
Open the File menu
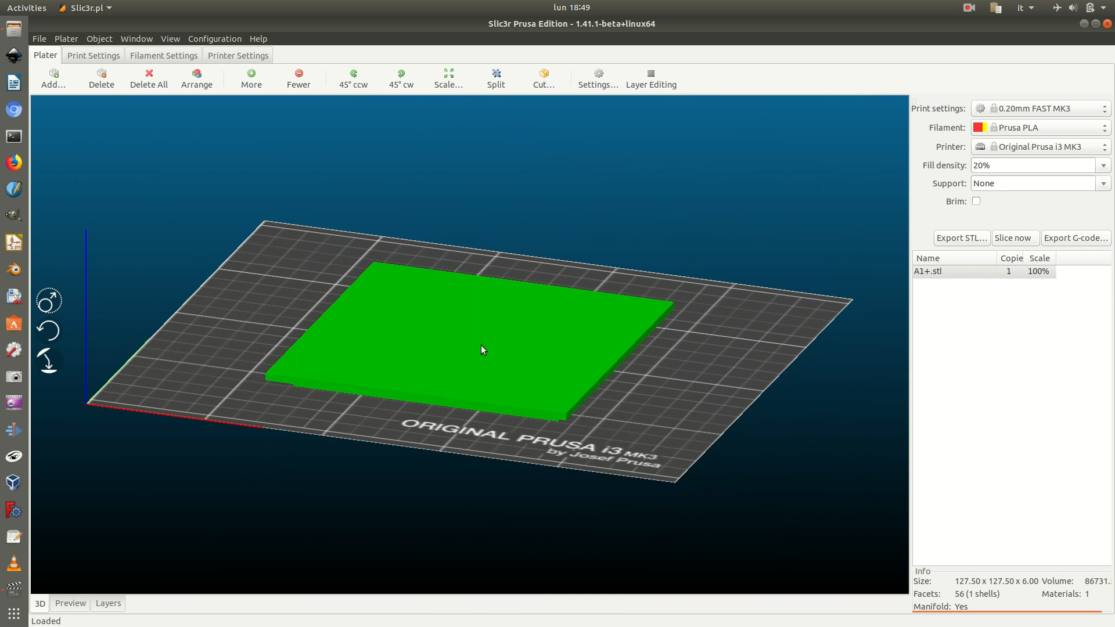pyautogui.click(x=39, y=39)
